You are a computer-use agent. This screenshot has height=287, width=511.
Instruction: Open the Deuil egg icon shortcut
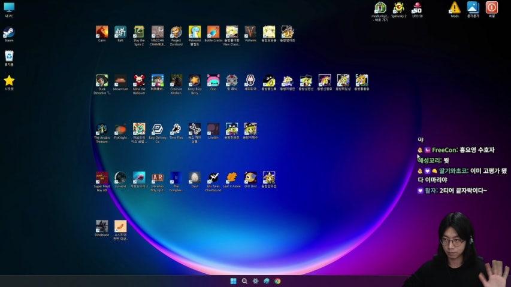[x=195, y=179]
